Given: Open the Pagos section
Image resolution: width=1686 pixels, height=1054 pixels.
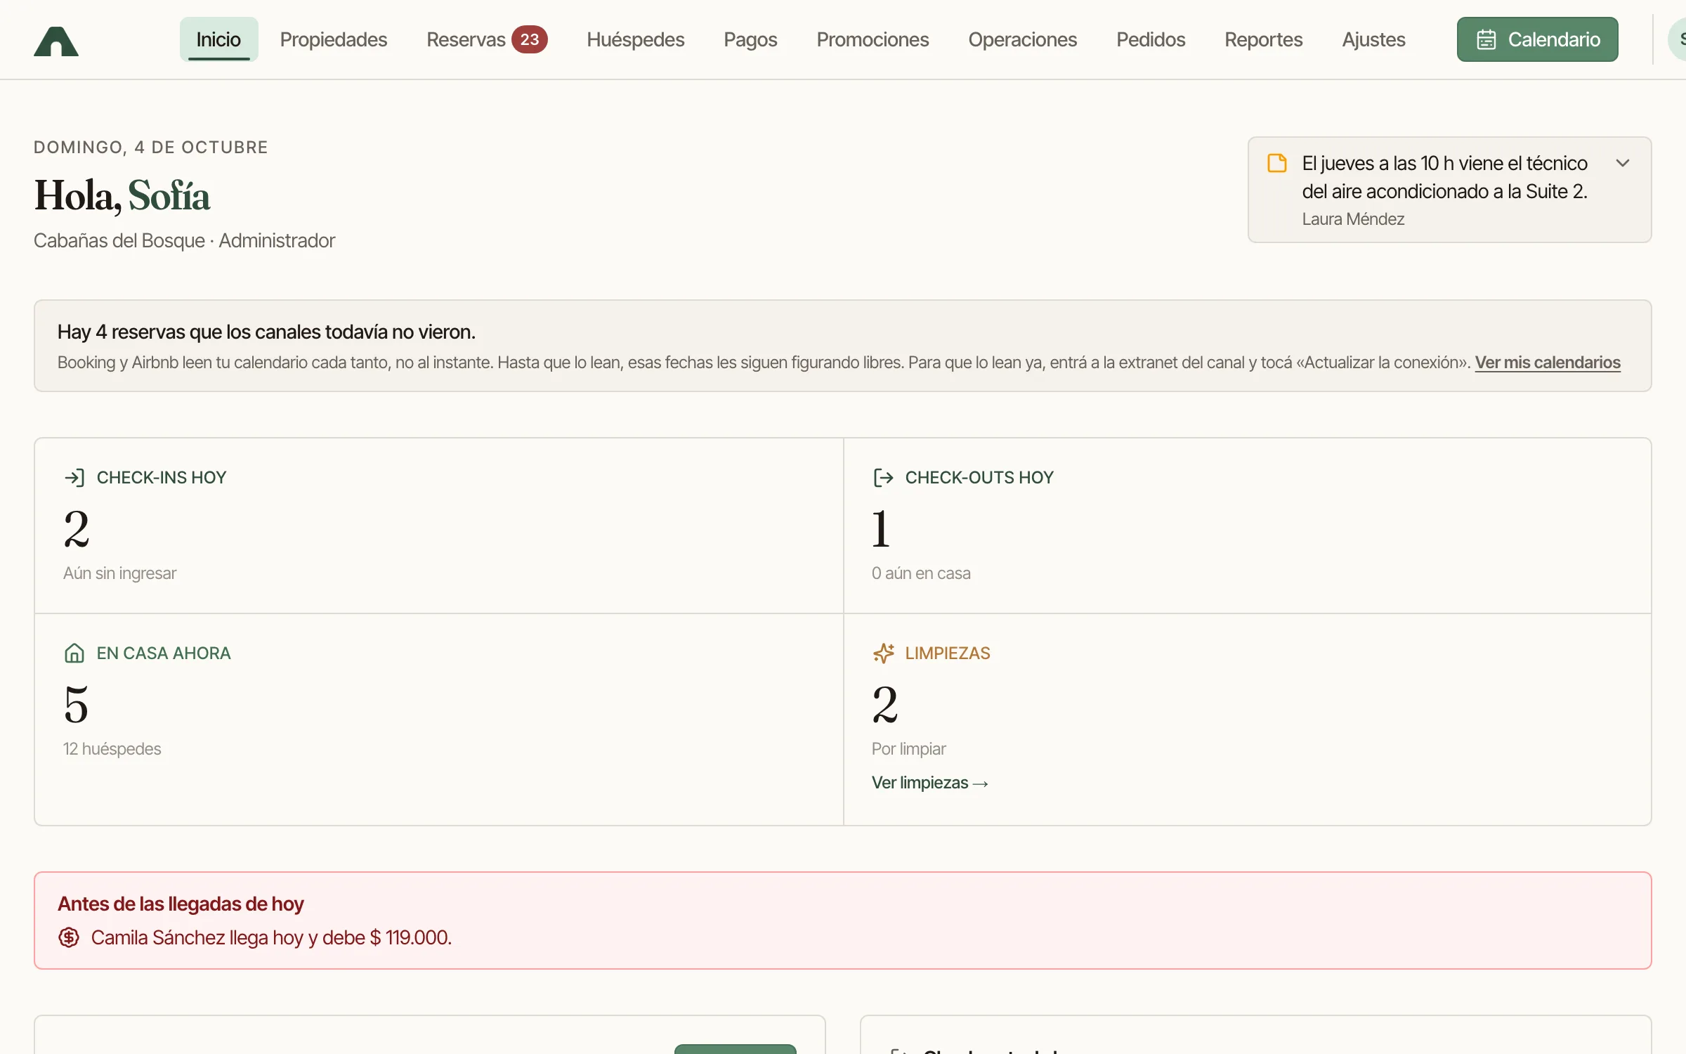Looking at the screenshot, I should click(750, 39).
